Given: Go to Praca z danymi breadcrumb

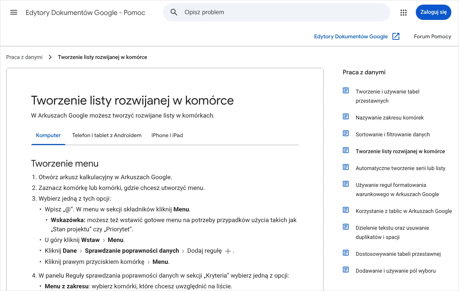Looking at the screenshot, I should [x=24, y=57].
